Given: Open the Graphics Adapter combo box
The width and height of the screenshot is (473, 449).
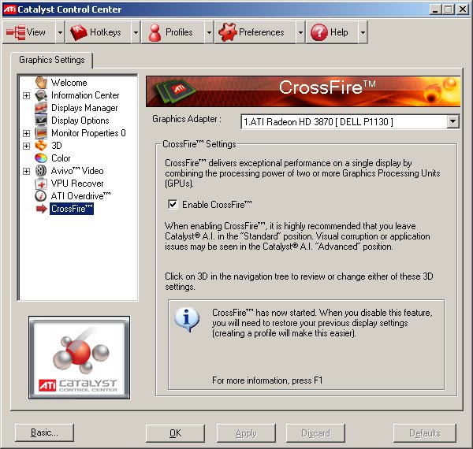Looking at the screenshot, I should (350, 122).
